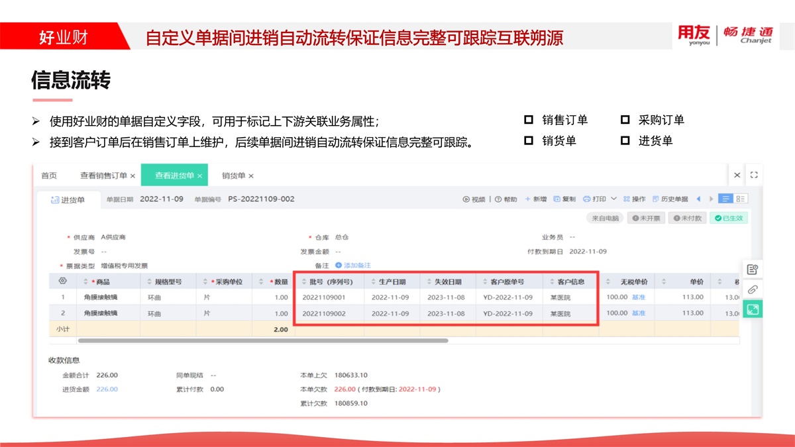Click the green expand icon in right sidebar
The height and width of the screenshot is (447, 795).
(752, 309)
